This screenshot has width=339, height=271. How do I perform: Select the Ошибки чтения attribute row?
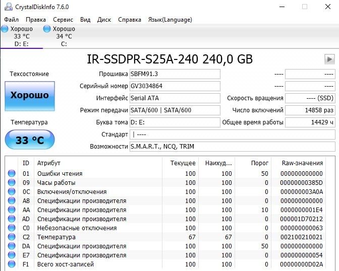(165, 173)
